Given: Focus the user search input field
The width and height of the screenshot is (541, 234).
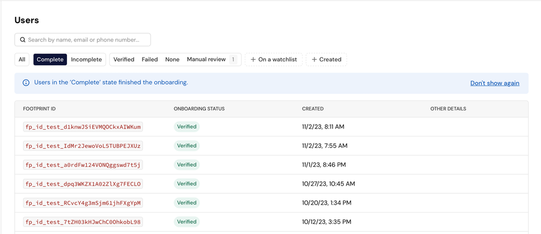Looking at the screenshot, I should pyautogui.click(x=87, y=40).
